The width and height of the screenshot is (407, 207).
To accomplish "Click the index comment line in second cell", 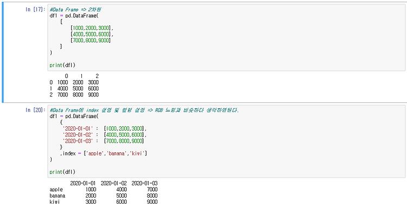I will 144,110.
